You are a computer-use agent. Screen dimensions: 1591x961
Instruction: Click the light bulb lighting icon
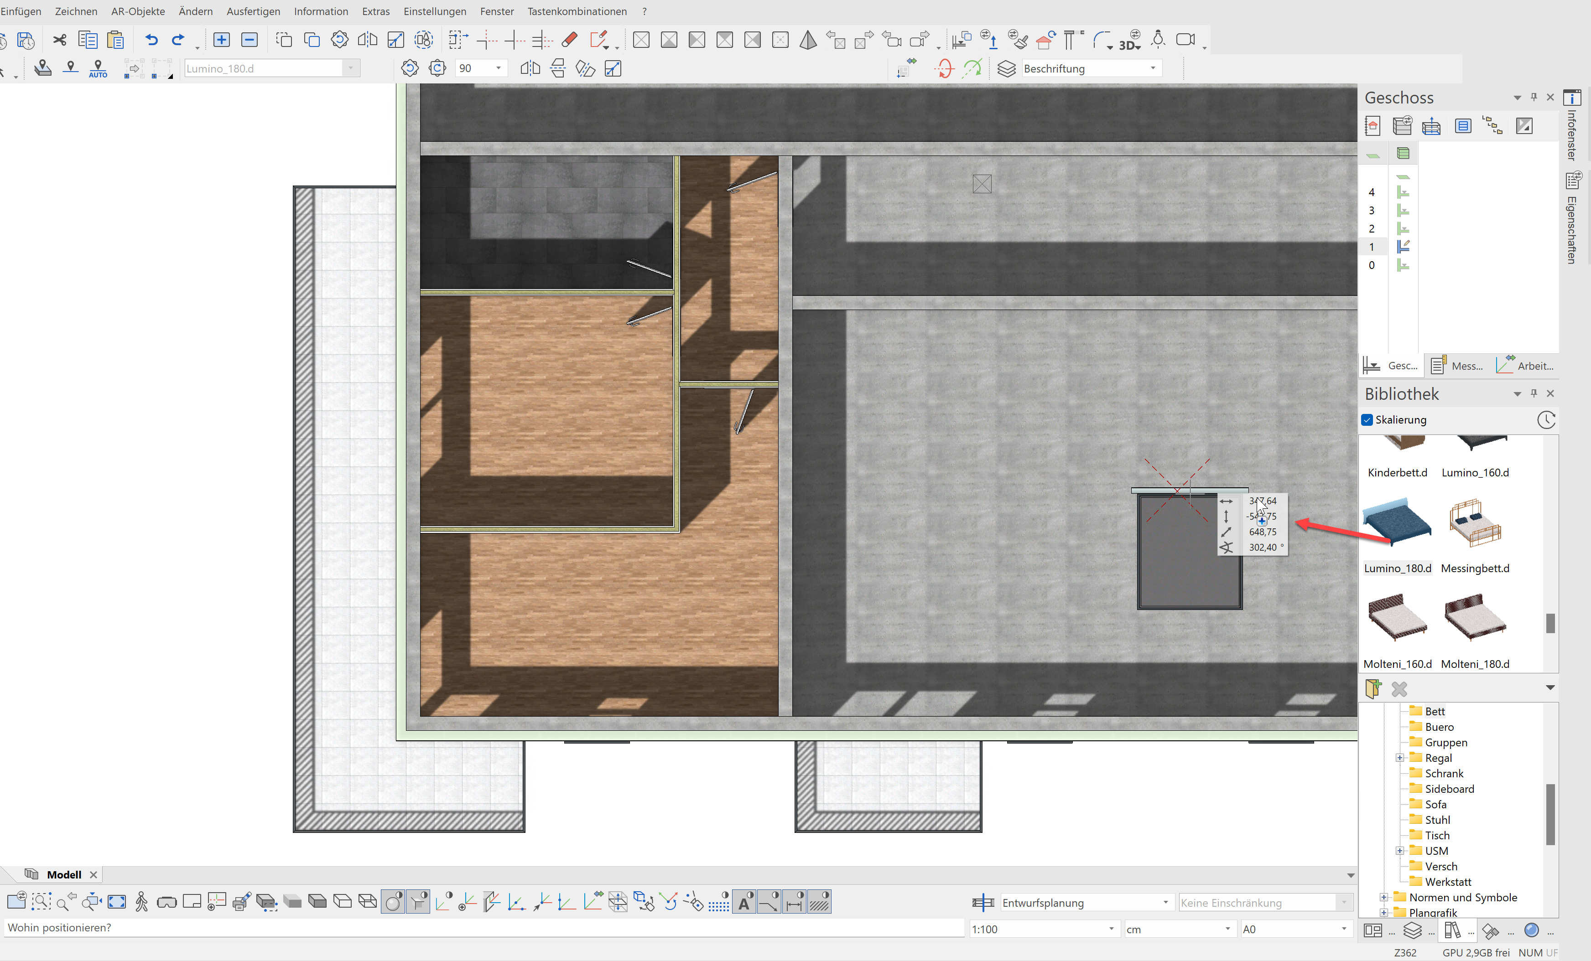[x=1159, y=40]
